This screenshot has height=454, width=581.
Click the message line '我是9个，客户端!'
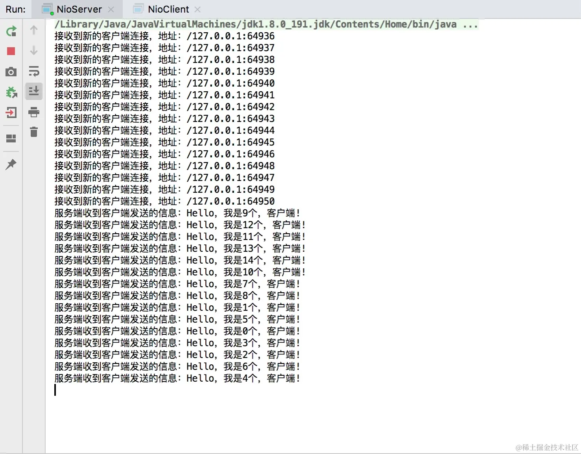pos(177,213)
